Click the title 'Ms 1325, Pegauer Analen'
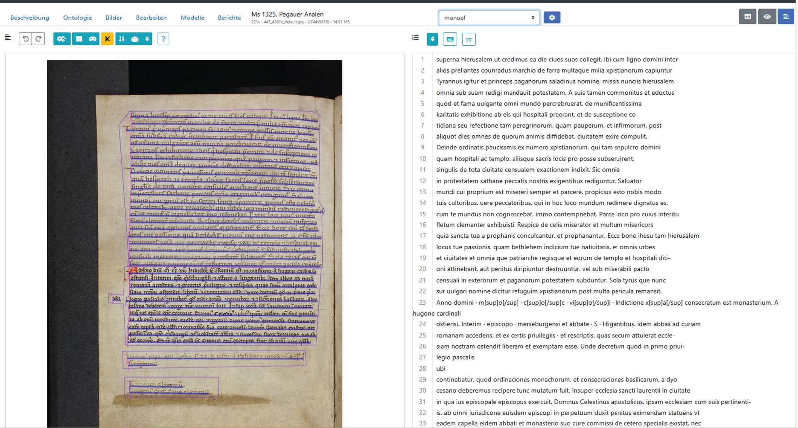 point(288,14)
